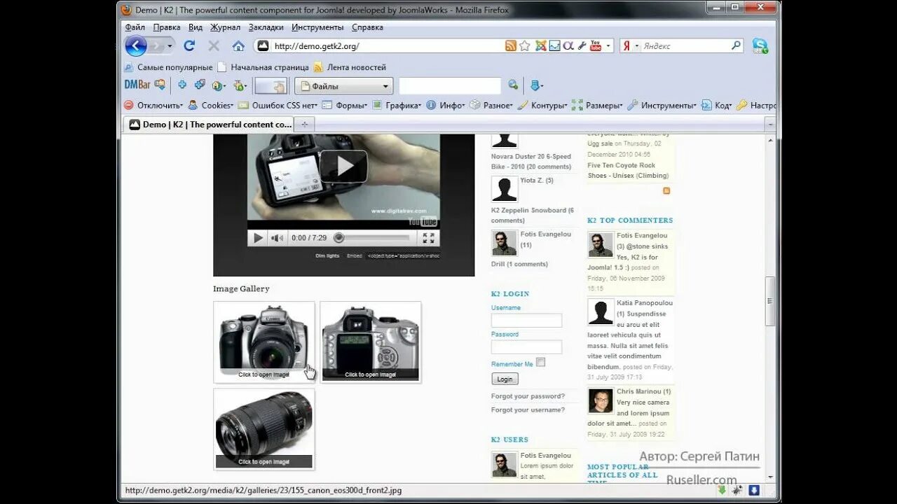
Task: Click the alpha symbol icon in address bar
Action: (x=568, y=46)
